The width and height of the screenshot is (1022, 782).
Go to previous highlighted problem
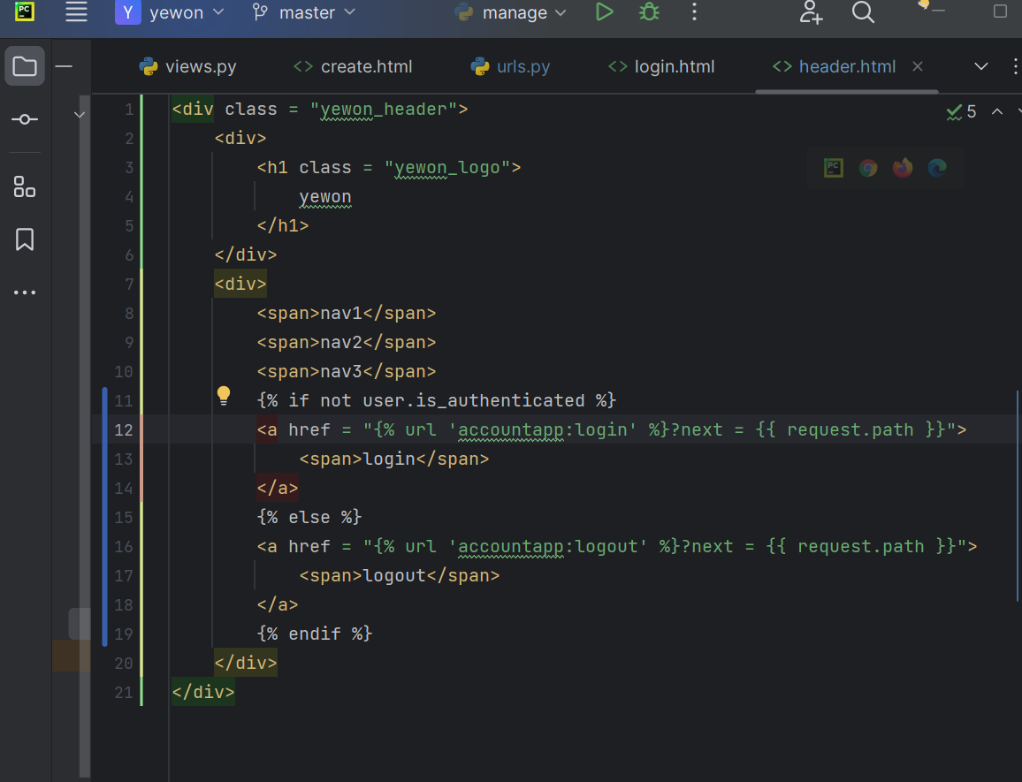click(x=997, y=112)
